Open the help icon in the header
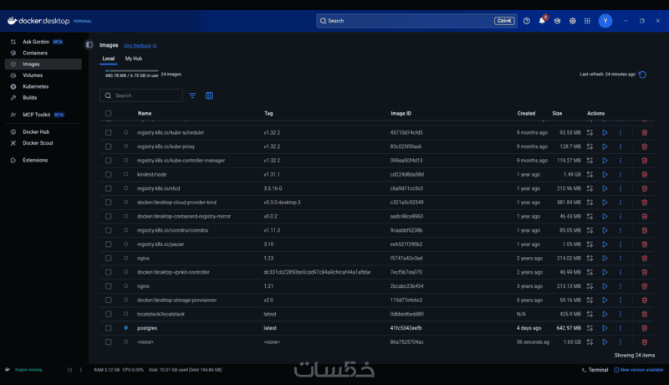 527,20
